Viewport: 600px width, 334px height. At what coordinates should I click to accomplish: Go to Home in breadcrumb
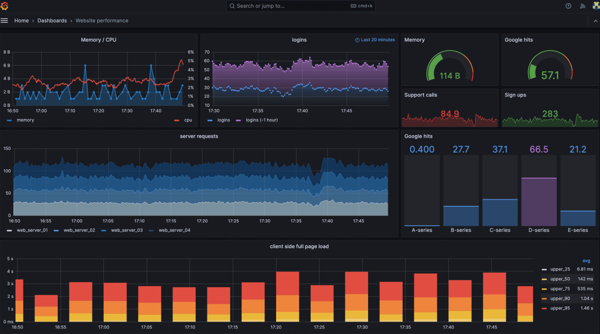(x=21, y=21)
